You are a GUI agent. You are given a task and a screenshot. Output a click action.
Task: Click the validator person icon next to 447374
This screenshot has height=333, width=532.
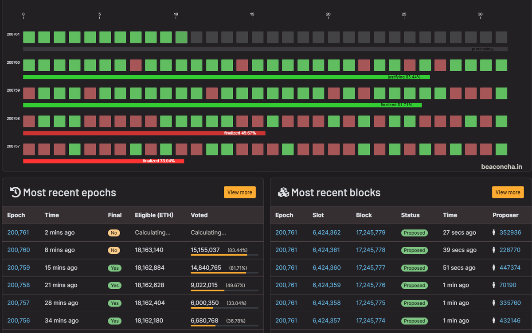(x=495, y=267)
